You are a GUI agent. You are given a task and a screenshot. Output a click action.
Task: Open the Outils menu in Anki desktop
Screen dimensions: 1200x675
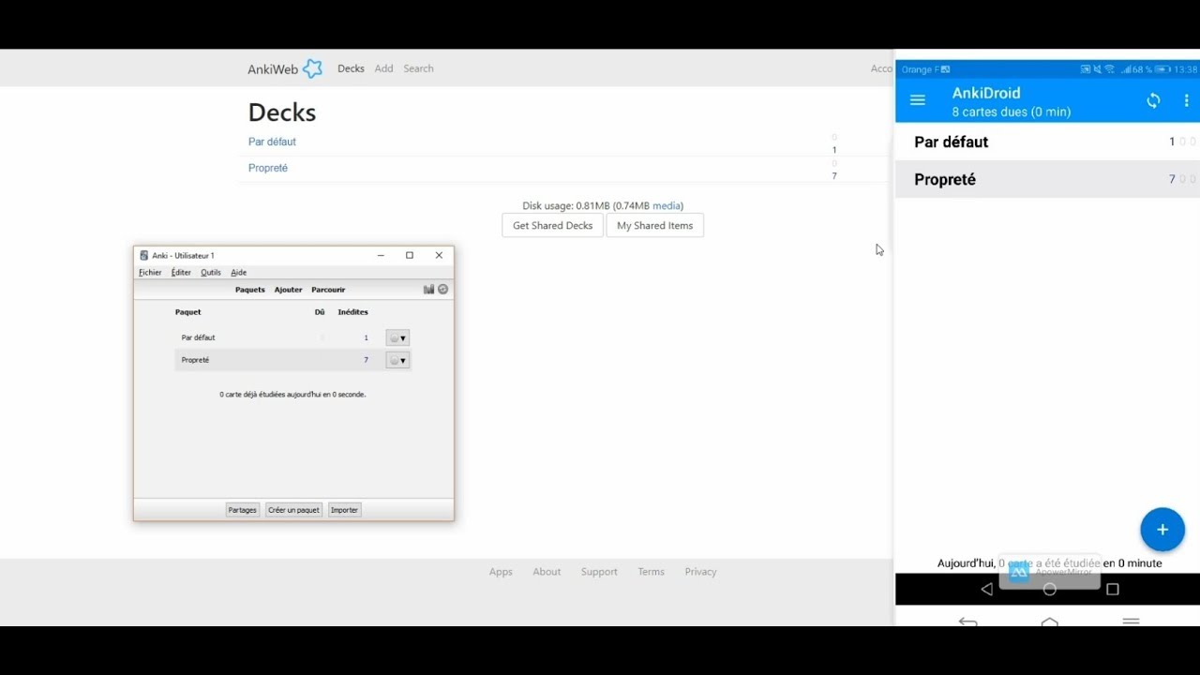tap(211, 273)
